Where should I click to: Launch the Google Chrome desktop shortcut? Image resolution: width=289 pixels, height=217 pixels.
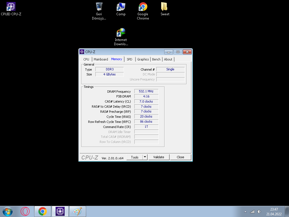coord(143,11)
